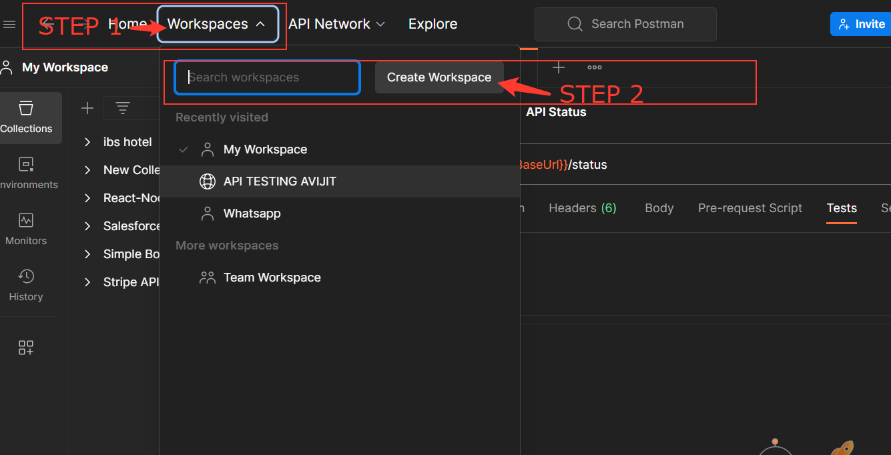891x455 pixels.
Task: Open the Environments sidebar tab
Action: 27,173
